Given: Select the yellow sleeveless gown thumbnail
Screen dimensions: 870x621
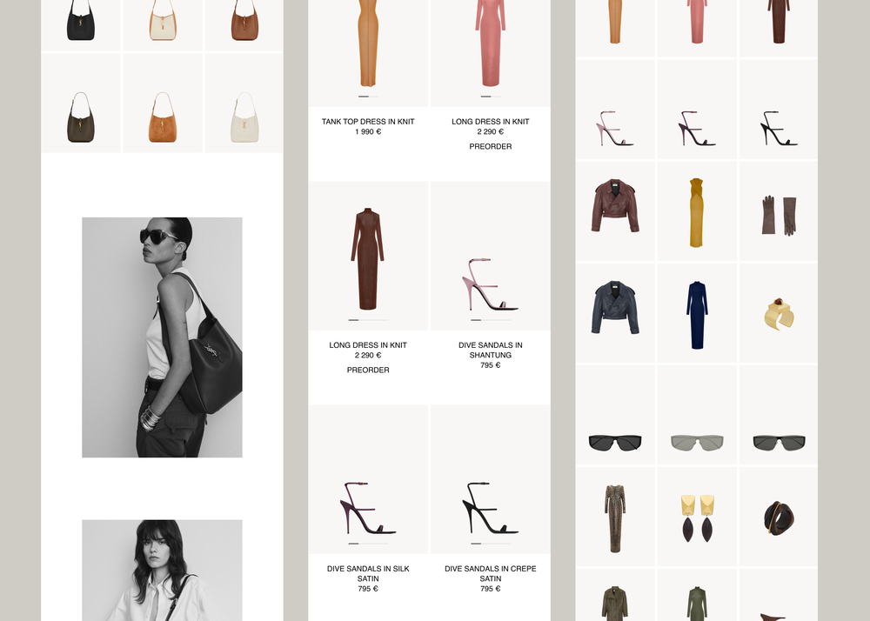Looking at the screenshot, I should pyautogui.click(x=697, y=210).
